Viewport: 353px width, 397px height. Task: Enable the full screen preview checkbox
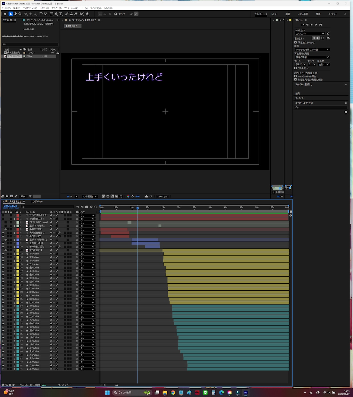coord(295,68)
